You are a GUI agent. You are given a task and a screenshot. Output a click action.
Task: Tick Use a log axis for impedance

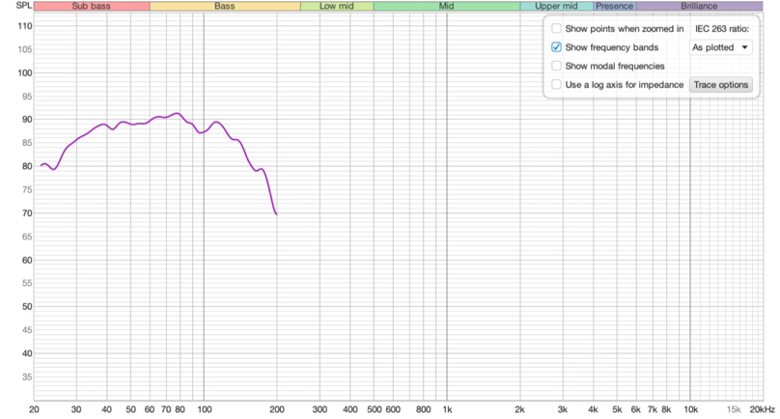pos(556,85)
